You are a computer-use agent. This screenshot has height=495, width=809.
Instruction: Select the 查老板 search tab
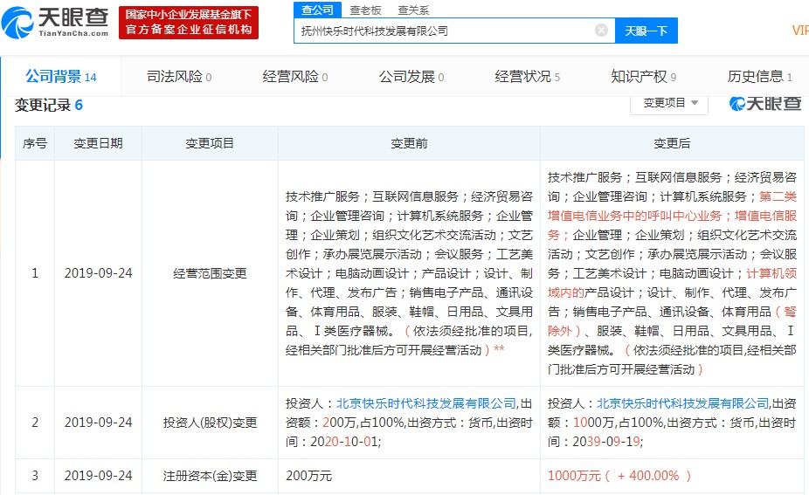(x=365, y=10)
